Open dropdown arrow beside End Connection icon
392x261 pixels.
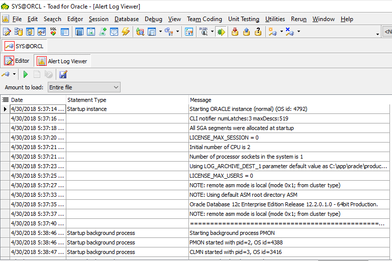(x=299, y=32)
